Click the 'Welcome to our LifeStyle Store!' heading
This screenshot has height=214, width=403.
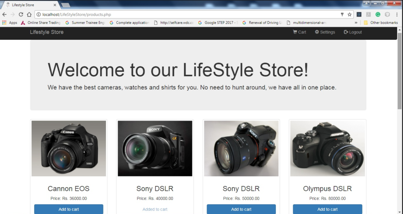[178, 70]
